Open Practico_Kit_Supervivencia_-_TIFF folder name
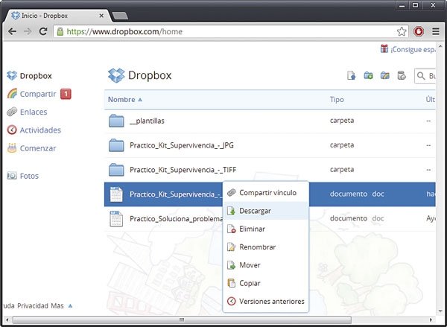This screenshot has width=447, height=327. pos(183,170)
